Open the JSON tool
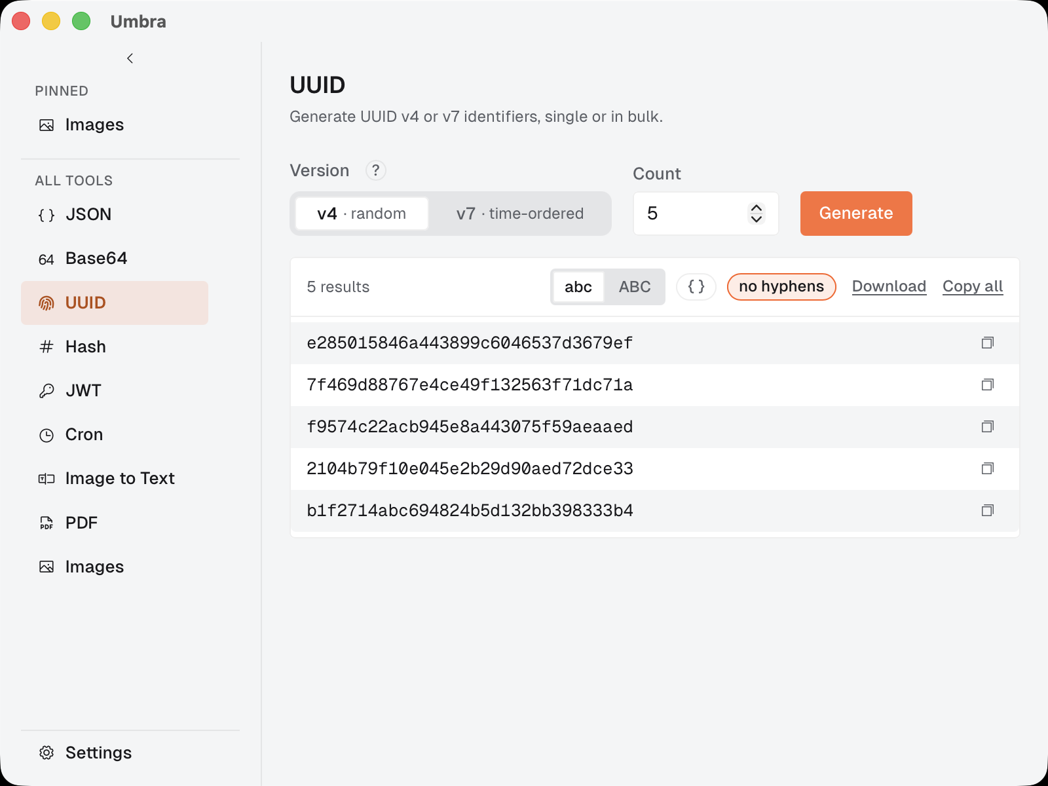The width and height of the screenshot is (1048, 786). tap(115, 215)
